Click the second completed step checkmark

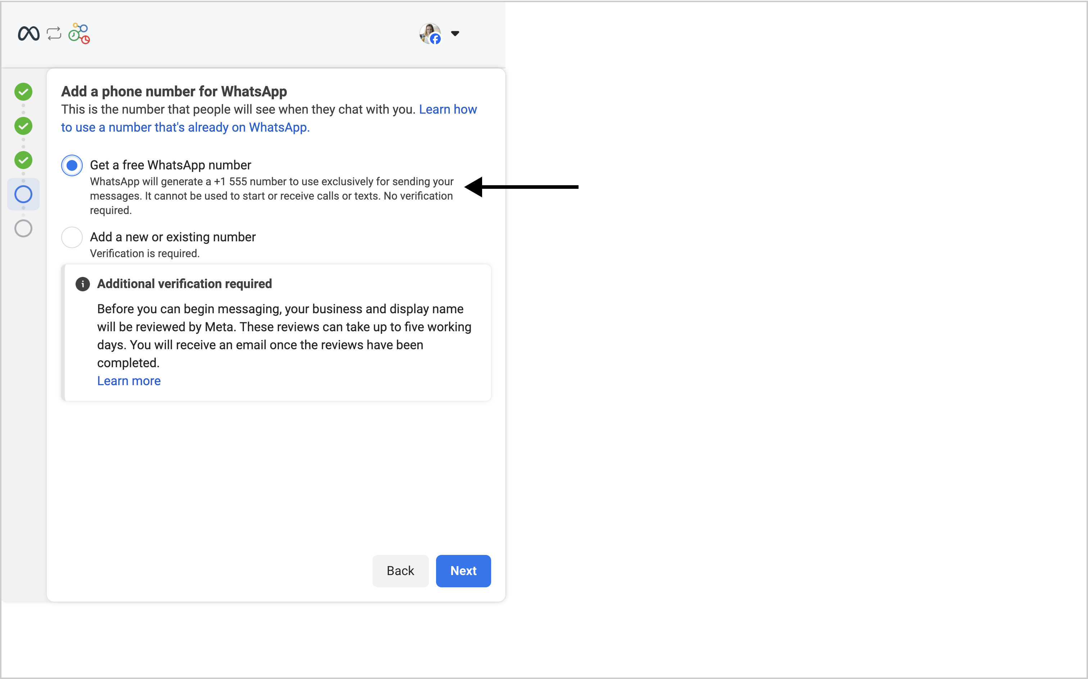point(23,126)
